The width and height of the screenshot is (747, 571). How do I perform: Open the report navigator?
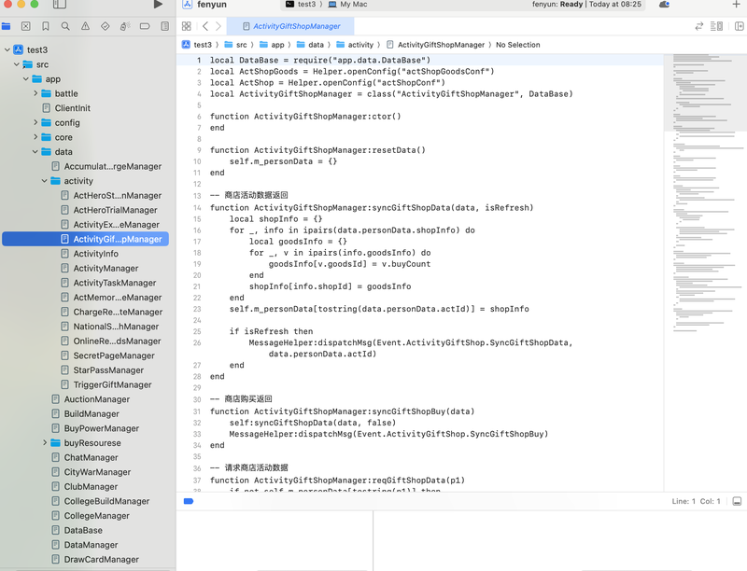(x=165, y=26)
